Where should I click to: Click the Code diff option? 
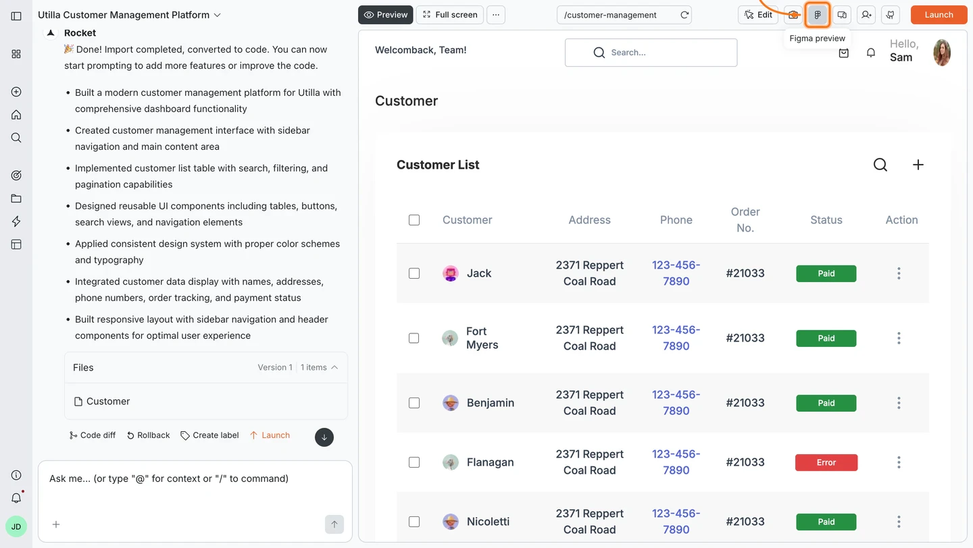click(x=92, y=435)
